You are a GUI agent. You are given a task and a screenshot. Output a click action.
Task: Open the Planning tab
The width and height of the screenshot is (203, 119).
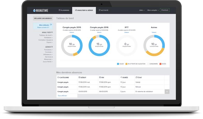click(x=64, y=10)
